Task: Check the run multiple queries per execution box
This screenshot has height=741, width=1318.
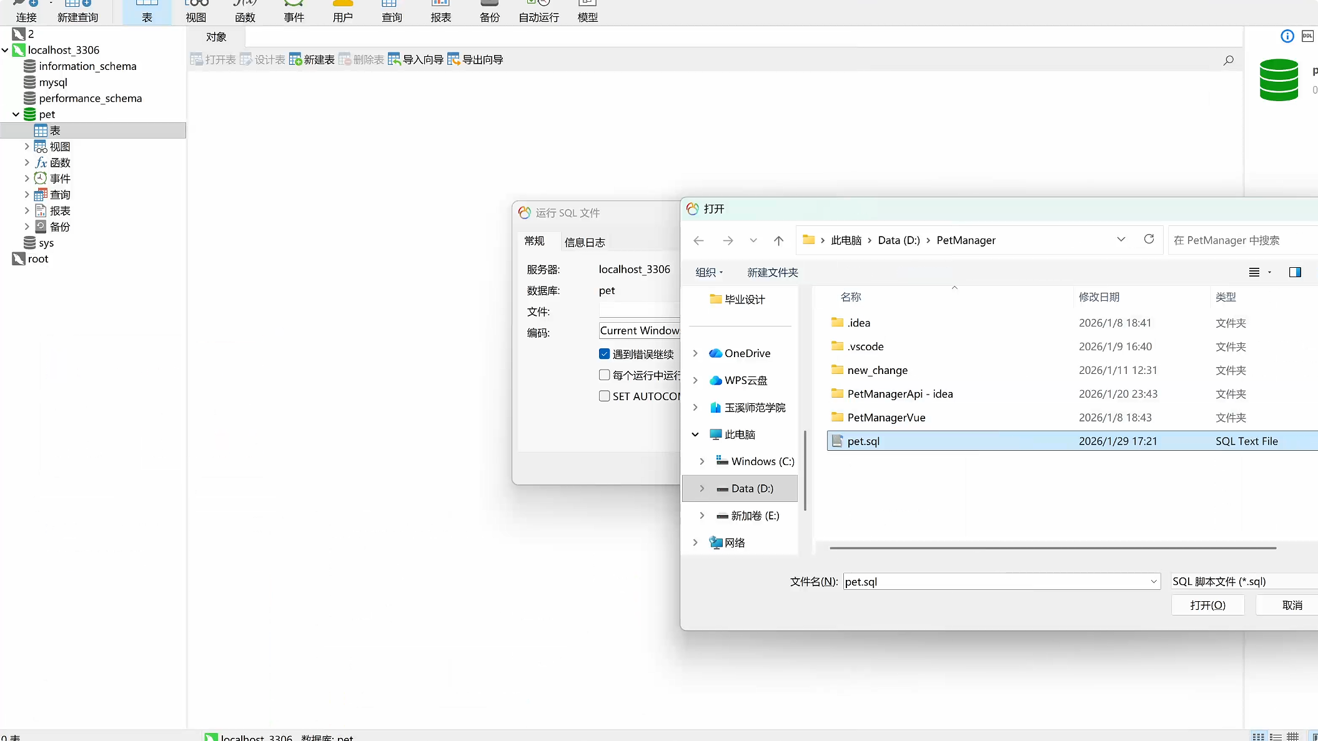Action: click(x=604, y=375)
